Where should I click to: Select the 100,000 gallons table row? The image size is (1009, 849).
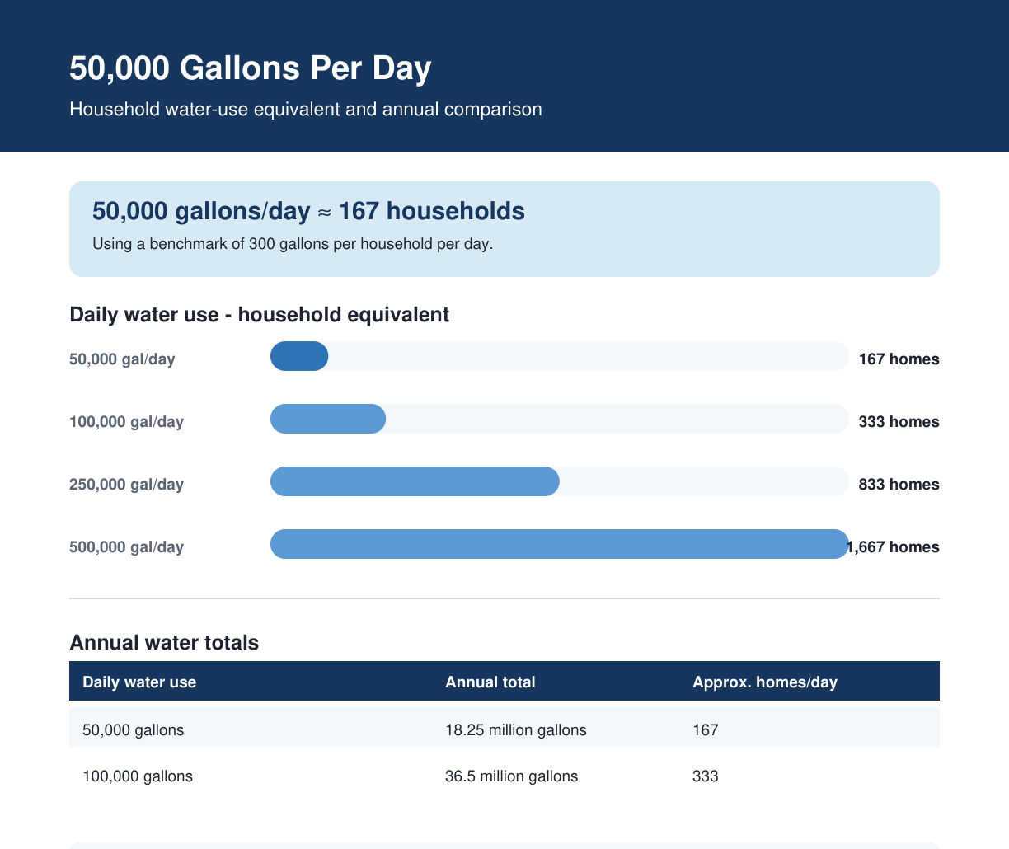[504, 776]
